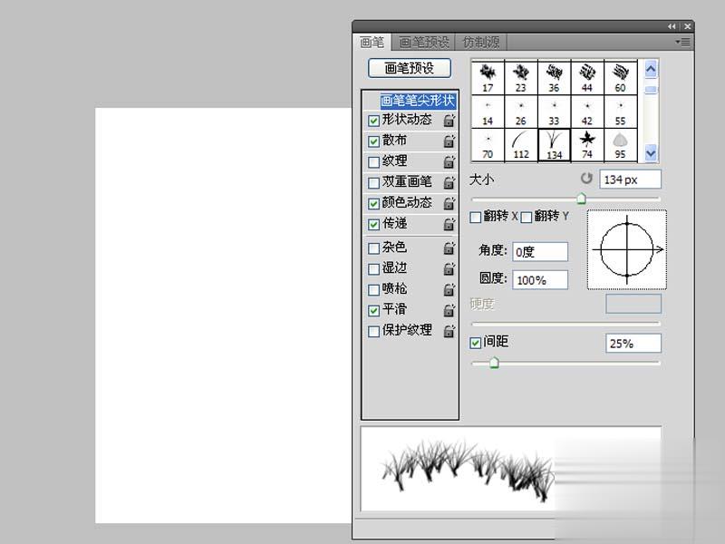Choose the brush tip labeled 95
Image resolution: width=725 pixels, height=544 pixels.
coord(621,144)
